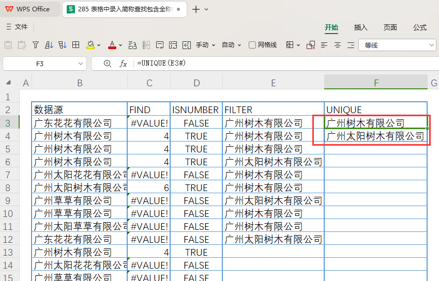Select row 8 header

pos(9,188)
